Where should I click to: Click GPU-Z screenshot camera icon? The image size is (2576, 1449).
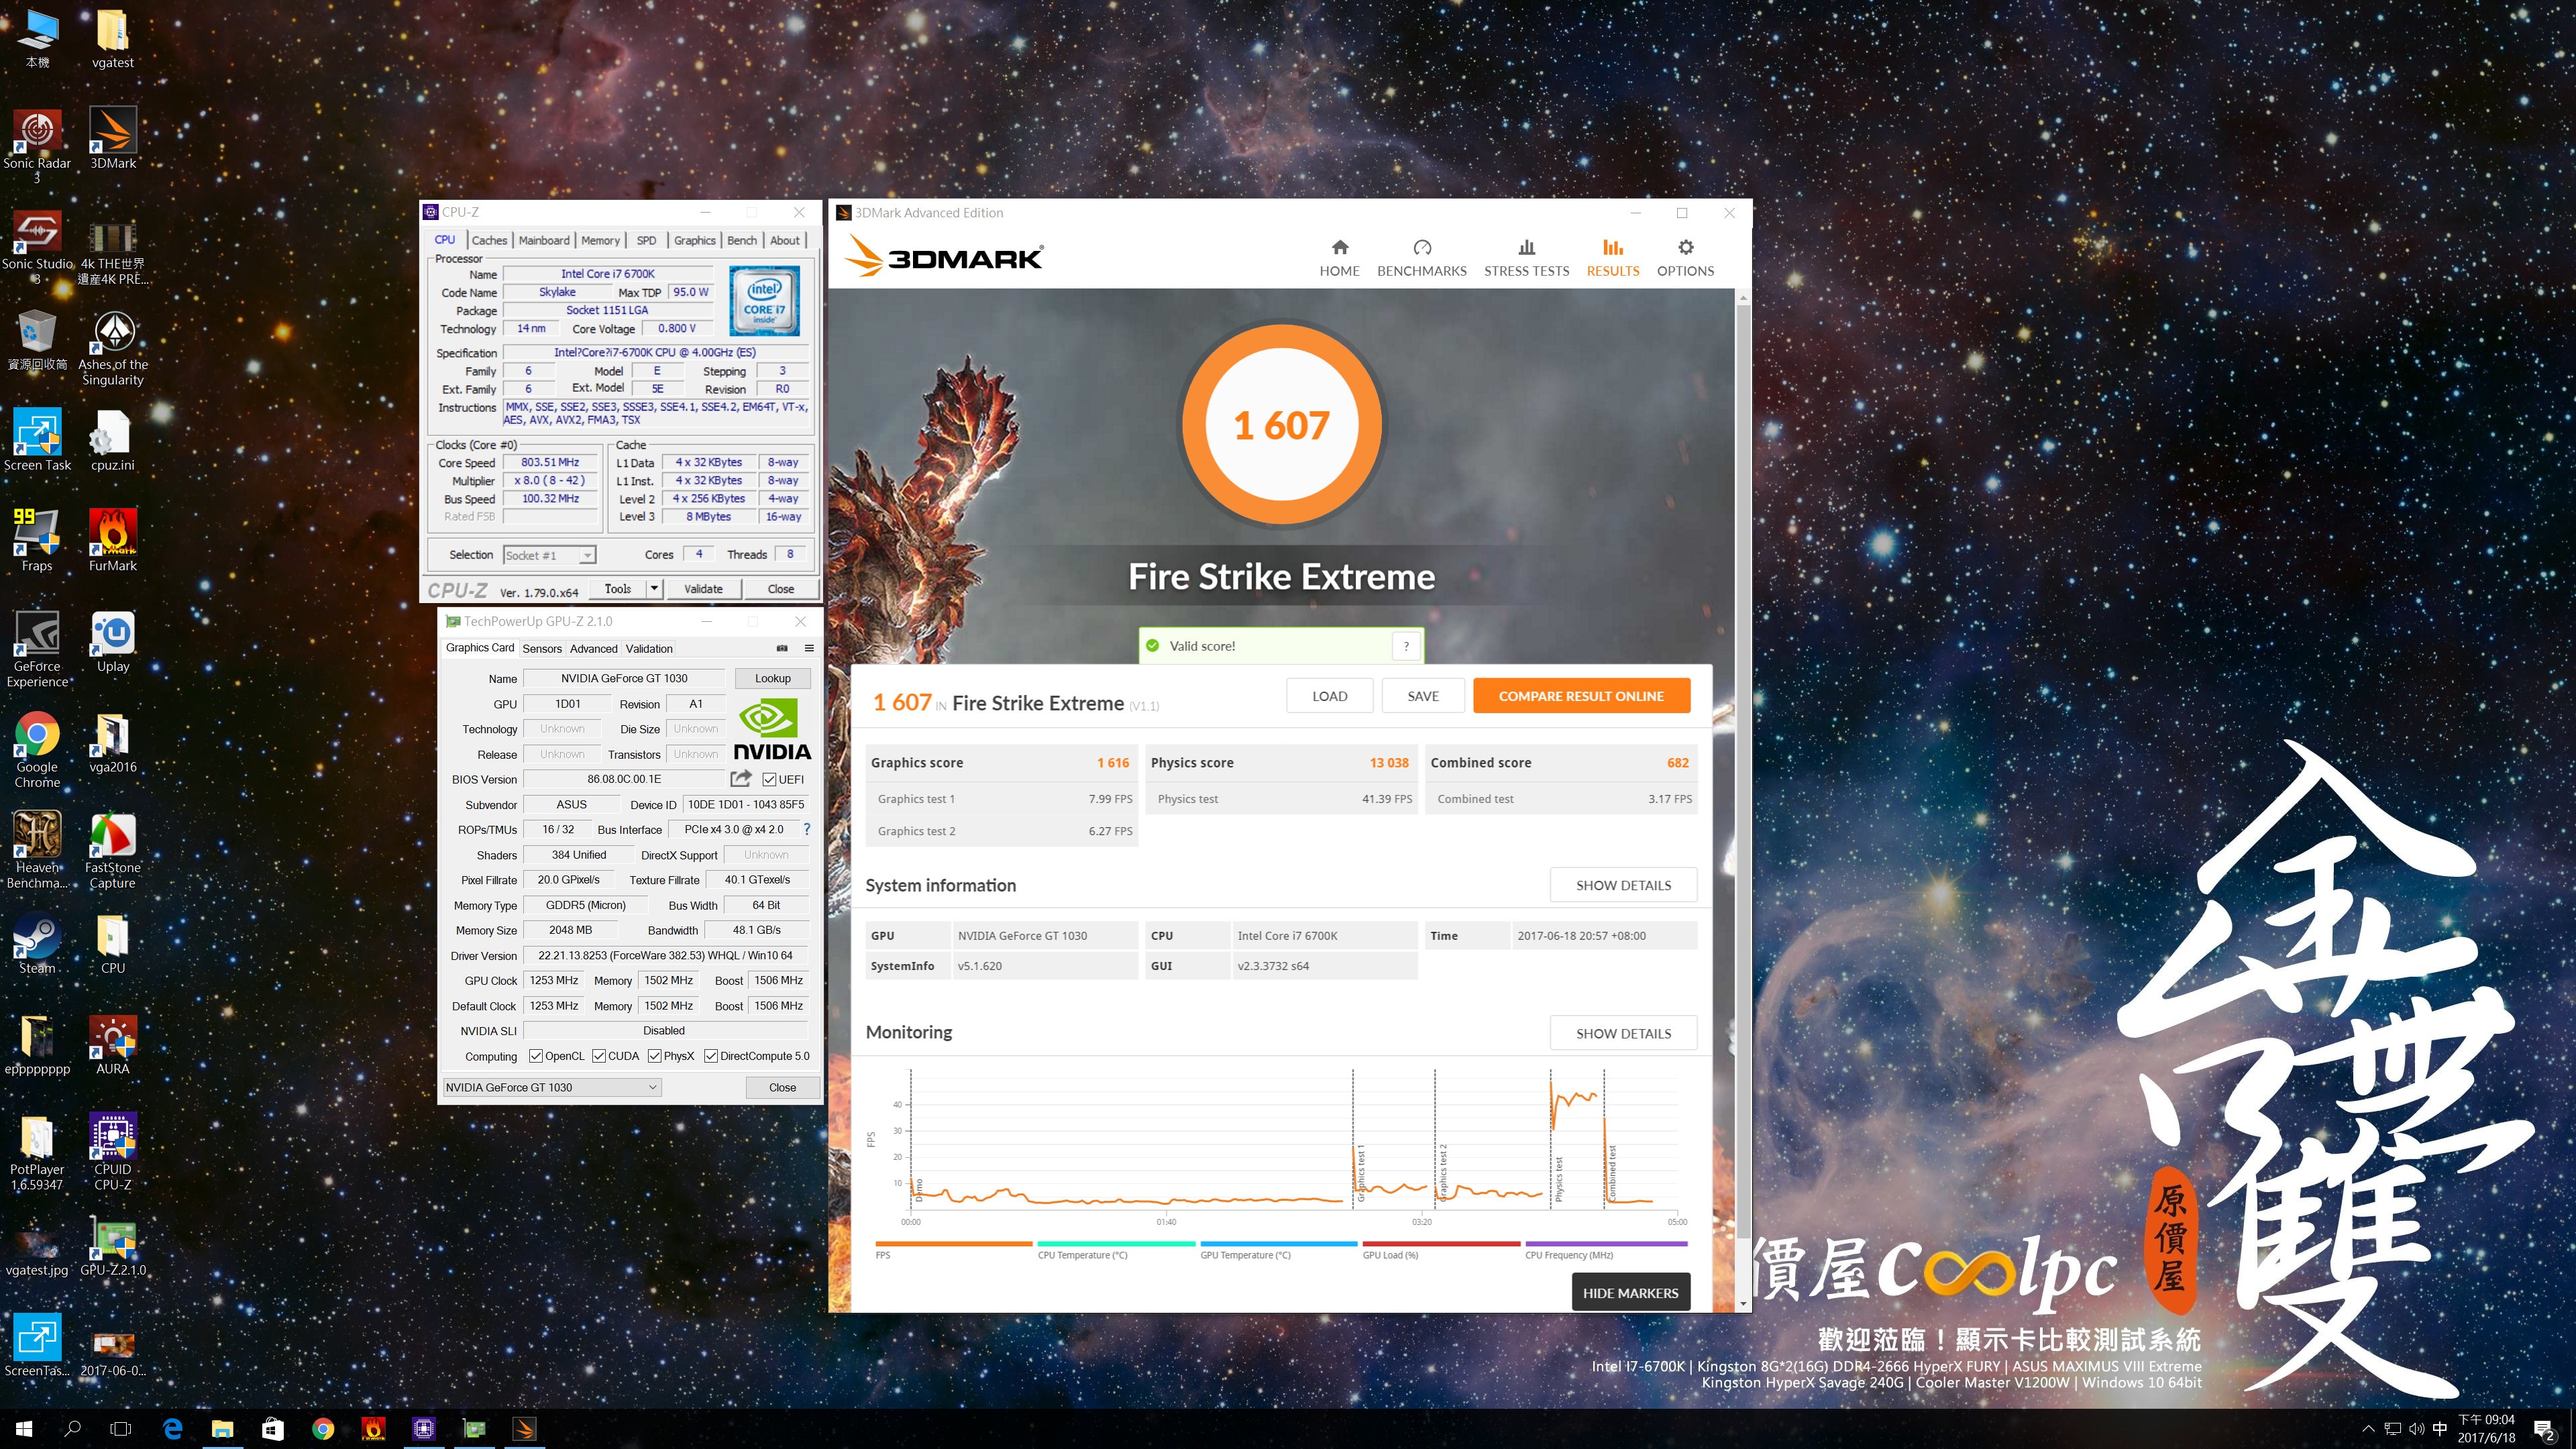(782, 648)
